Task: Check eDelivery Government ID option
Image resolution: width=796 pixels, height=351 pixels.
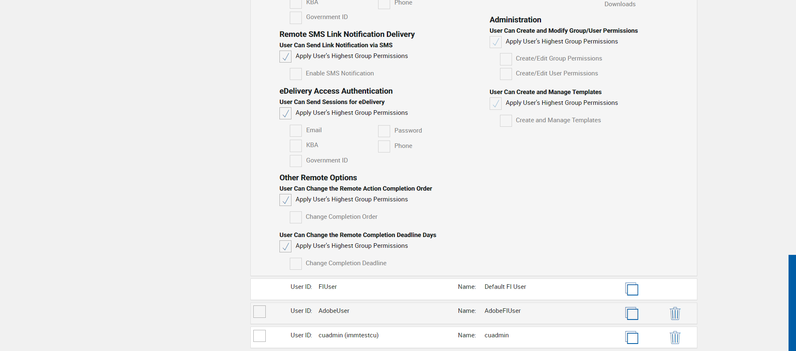Action: [x=296, y=161]
